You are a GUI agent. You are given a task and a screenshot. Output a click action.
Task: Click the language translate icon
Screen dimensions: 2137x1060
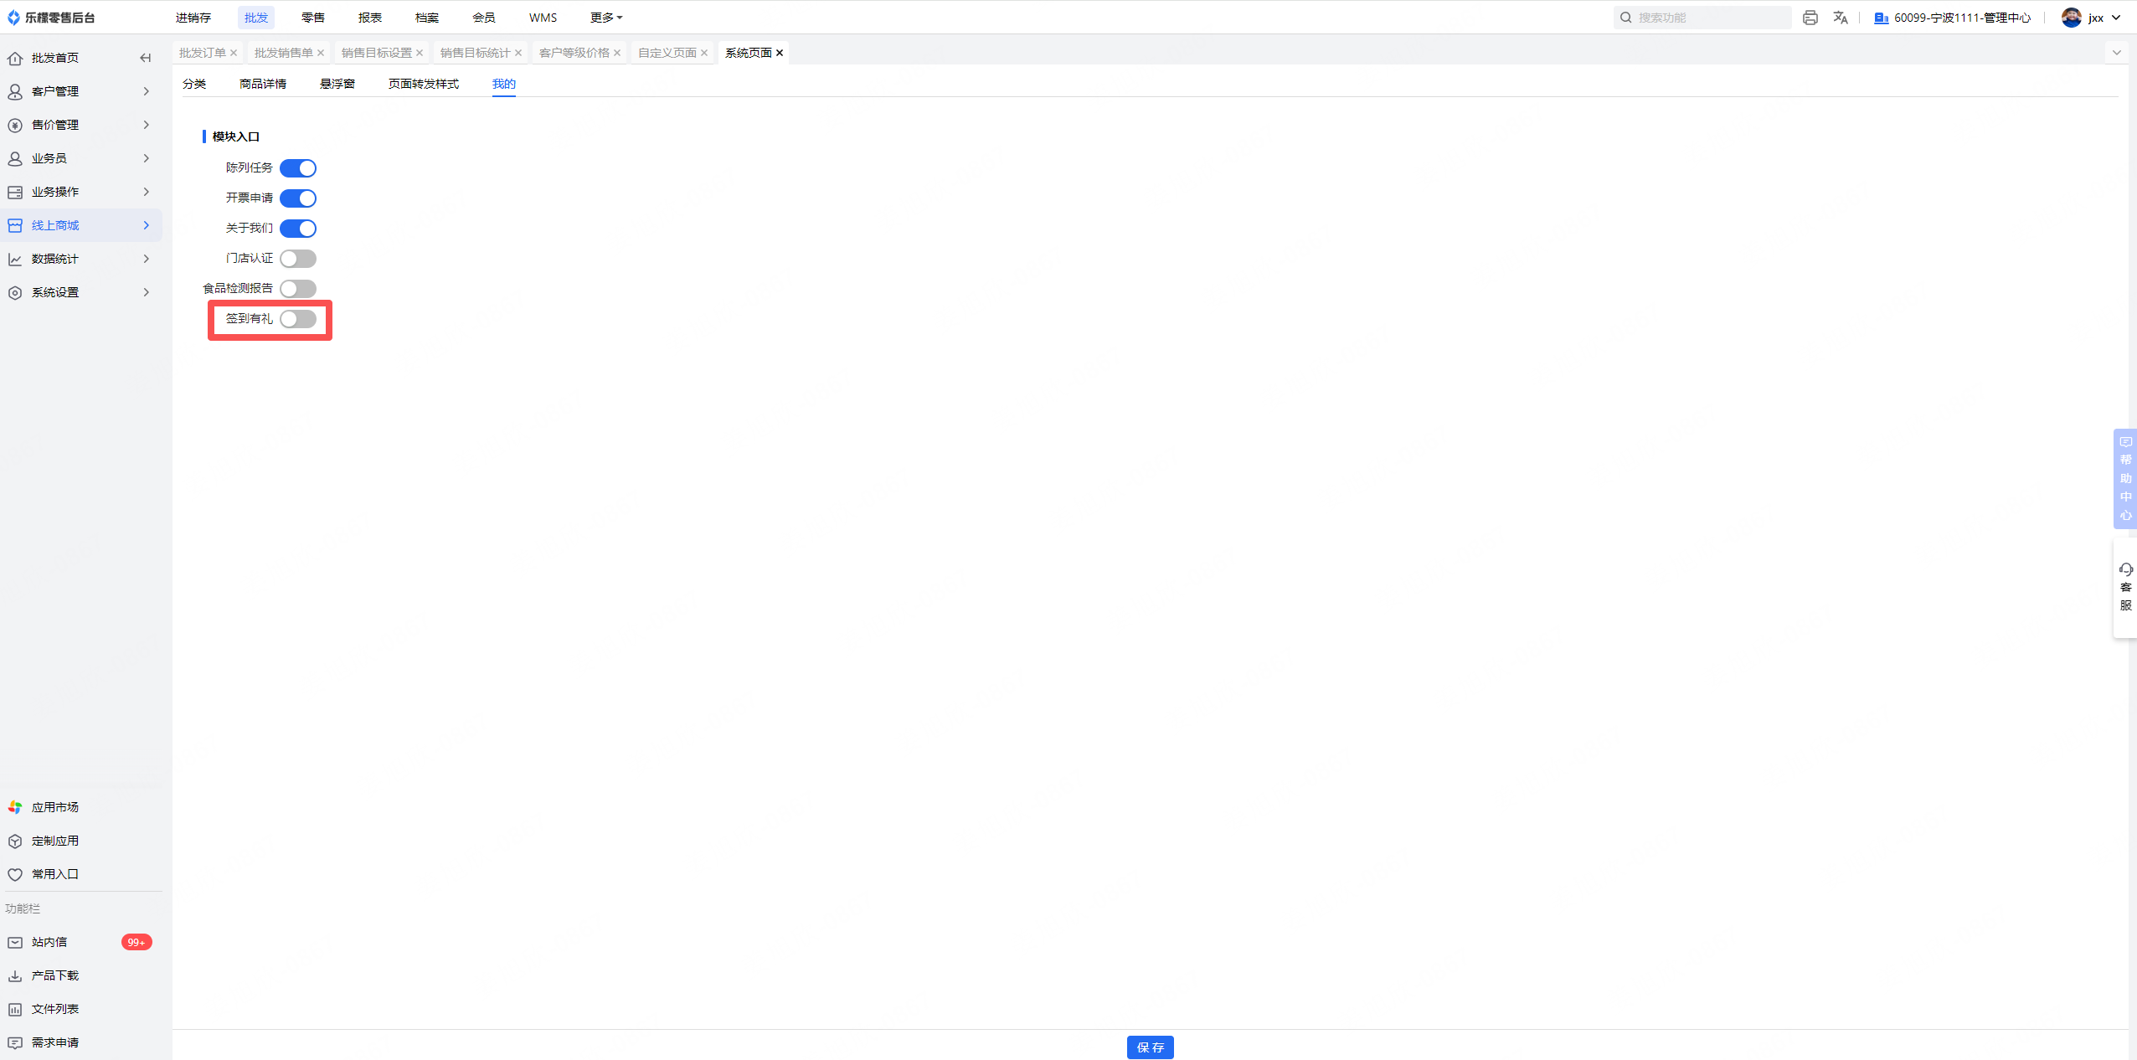(x=1840, y=18)
